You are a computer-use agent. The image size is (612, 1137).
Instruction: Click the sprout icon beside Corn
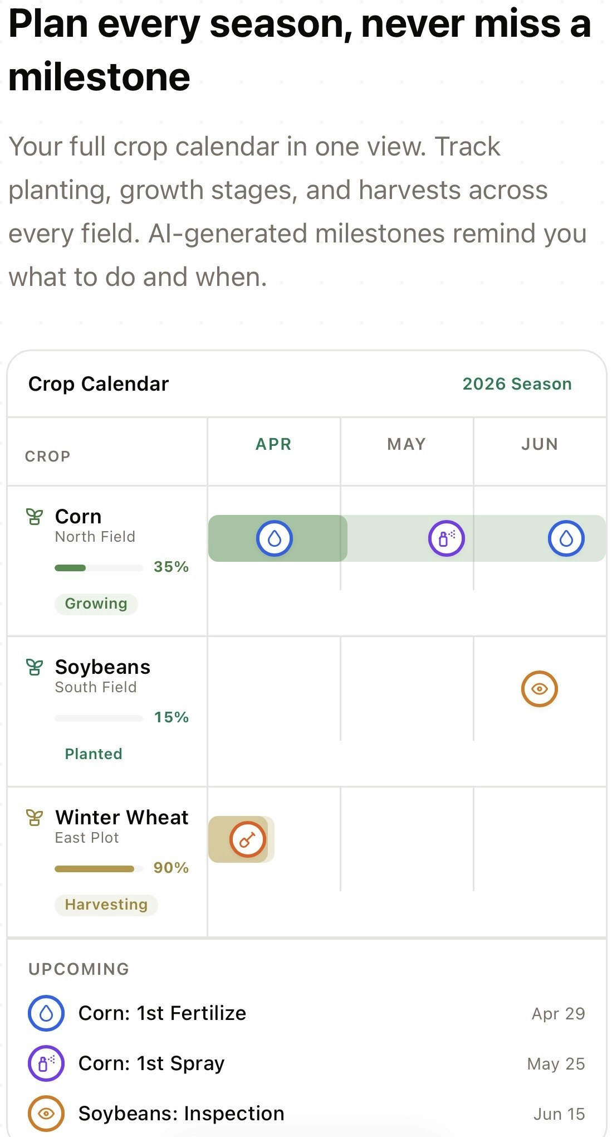[35, 517]
